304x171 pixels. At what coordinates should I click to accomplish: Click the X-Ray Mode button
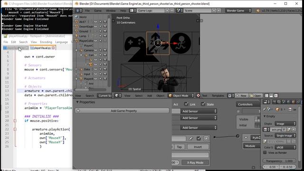point(195,162)
